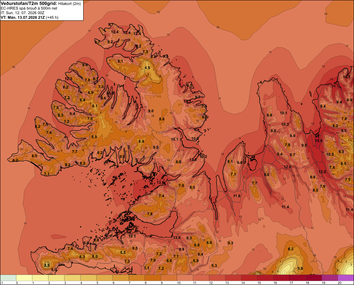354x285 pixels.
Task: Click the title text 'Veðurstofan/T2m 500grid'
Action: click(x=29, y=4)
